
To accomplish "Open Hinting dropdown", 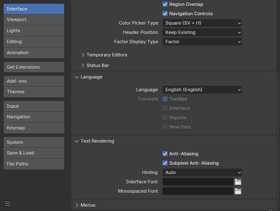I will click(x=202, y=172).
